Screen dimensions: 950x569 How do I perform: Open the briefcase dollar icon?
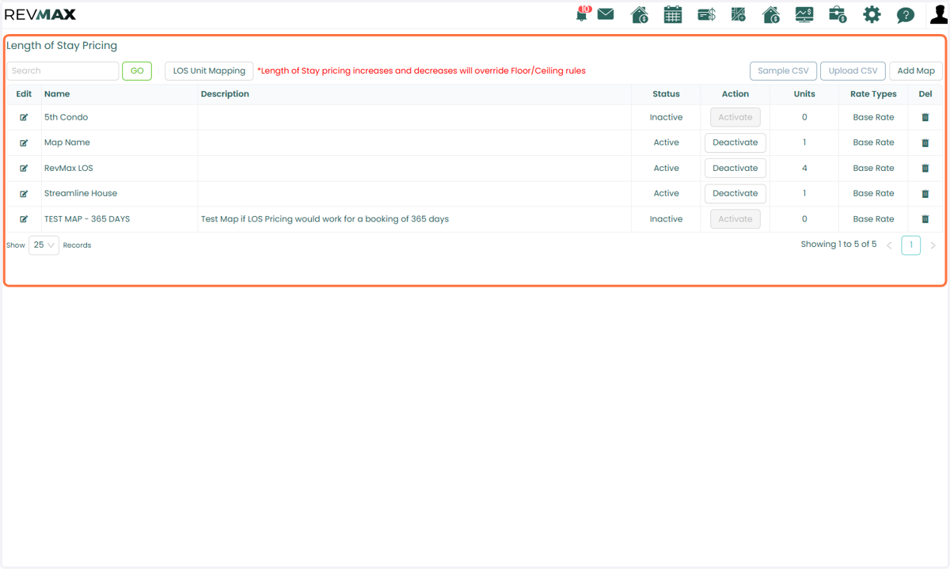click(x=838, y=14)
